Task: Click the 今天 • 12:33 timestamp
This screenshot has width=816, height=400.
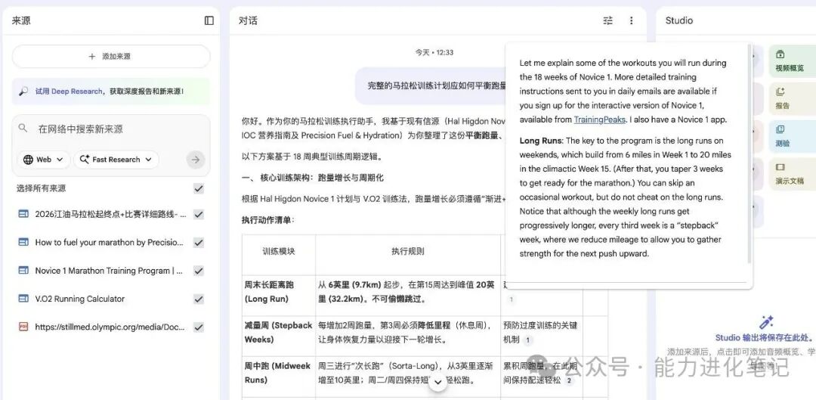Action: 434,52
